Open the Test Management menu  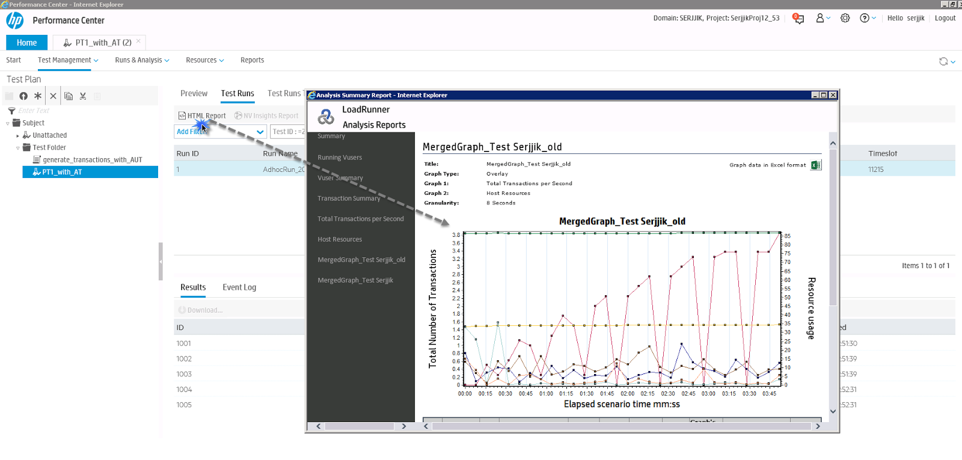(x=68, y=60)
